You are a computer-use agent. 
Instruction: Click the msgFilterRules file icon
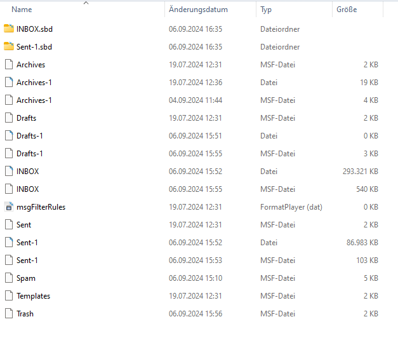click(8, 206)
